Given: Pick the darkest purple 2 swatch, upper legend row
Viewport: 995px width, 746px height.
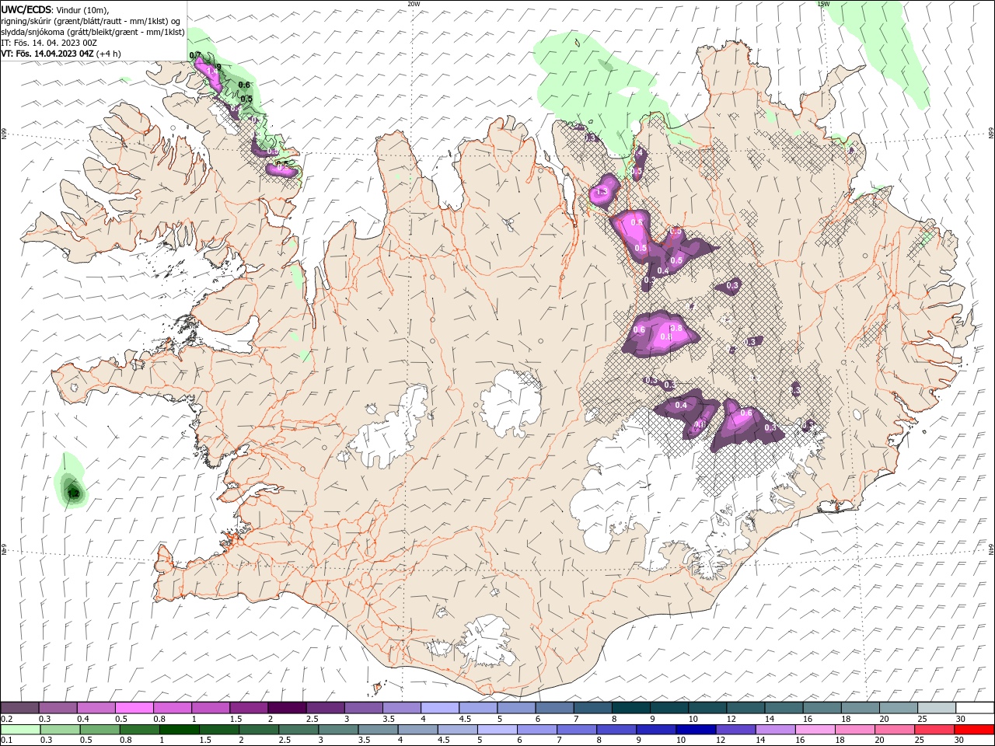Looking at the screenshot, I should 286,708.
